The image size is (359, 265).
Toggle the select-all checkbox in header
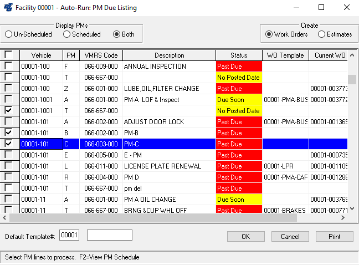coord(8,55)
